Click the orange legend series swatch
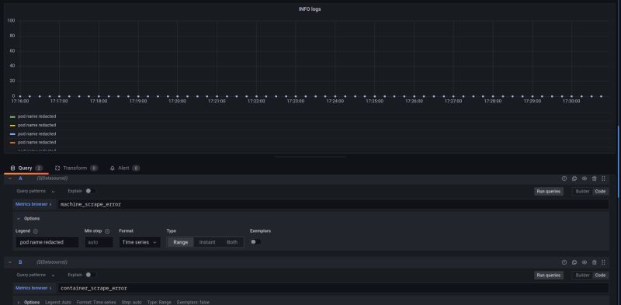Screen dimensions: 621x305 tap(12, 143)
